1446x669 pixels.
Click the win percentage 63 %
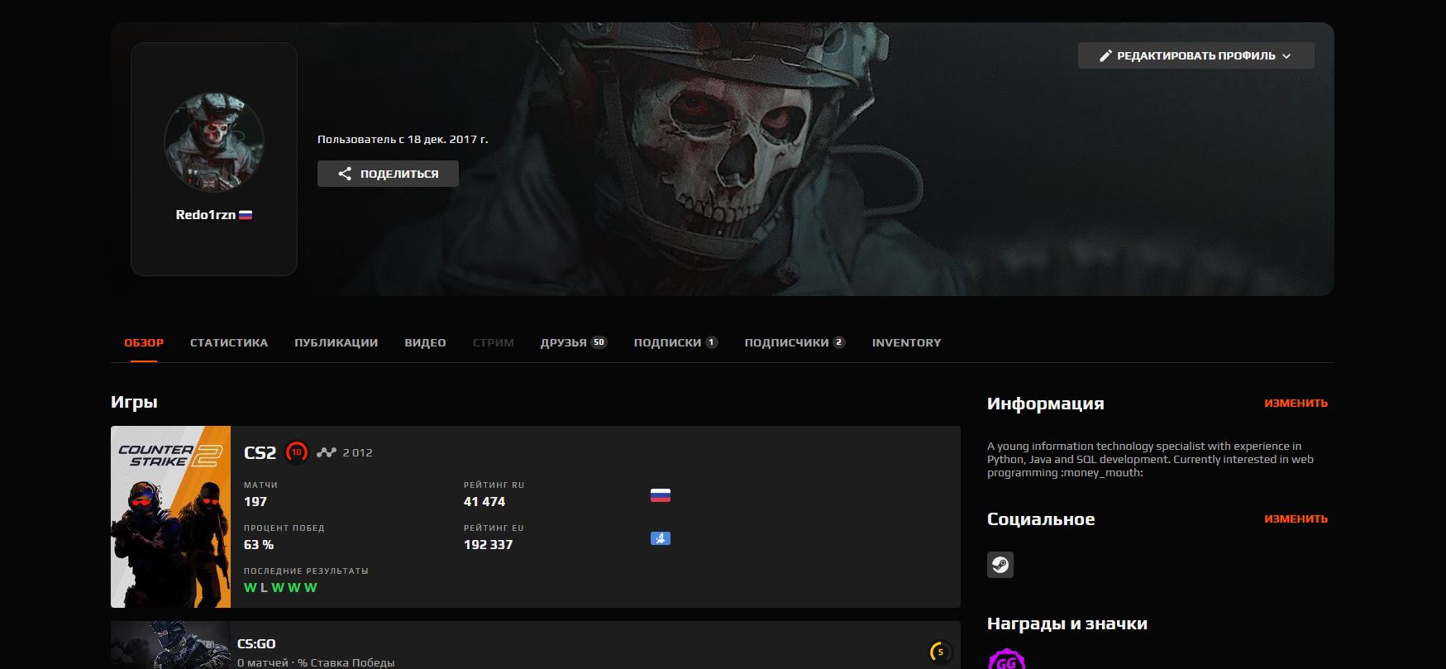click(259, 545)
